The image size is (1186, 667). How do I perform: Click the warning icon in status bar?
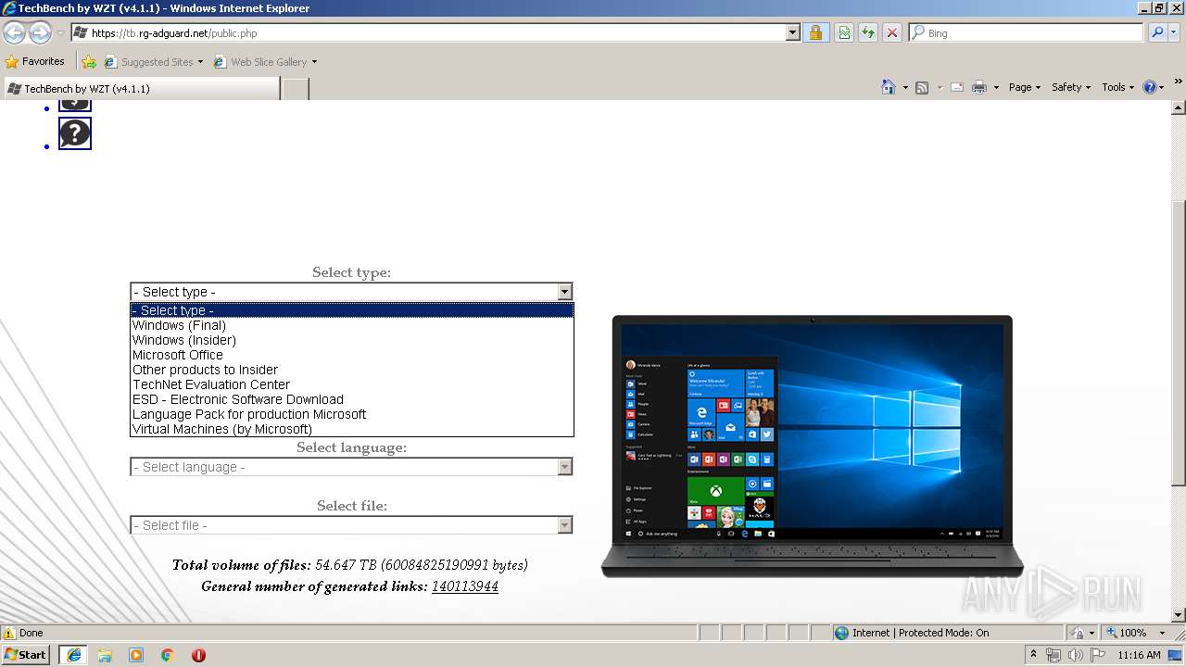pos(9,633)
